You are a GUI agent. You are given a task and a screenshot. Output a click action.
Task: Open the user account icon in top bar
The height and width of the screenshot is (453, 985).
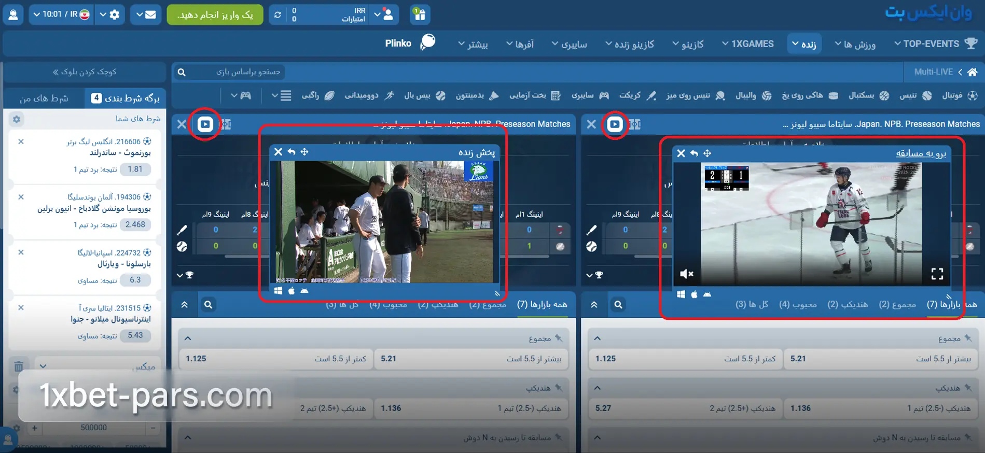13,15
